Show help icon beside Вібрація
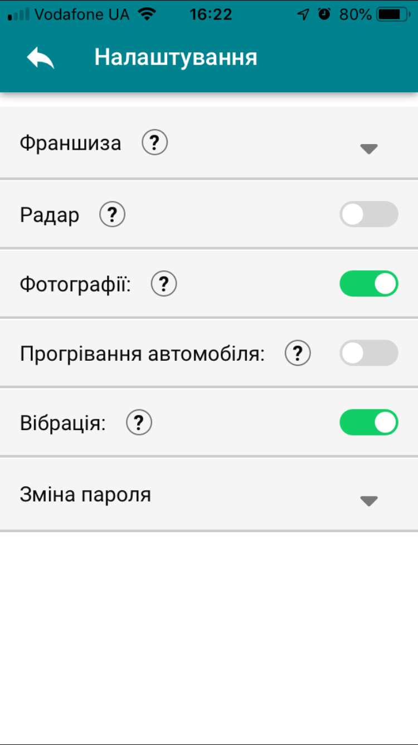This screenshot has height=745, width=418. 139,423
